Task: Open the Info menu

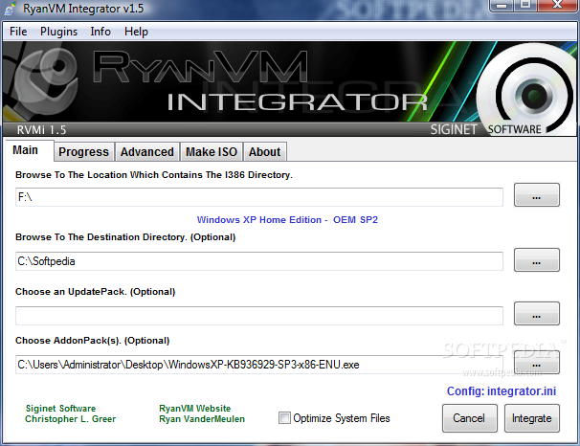Action: coord(100,32)
